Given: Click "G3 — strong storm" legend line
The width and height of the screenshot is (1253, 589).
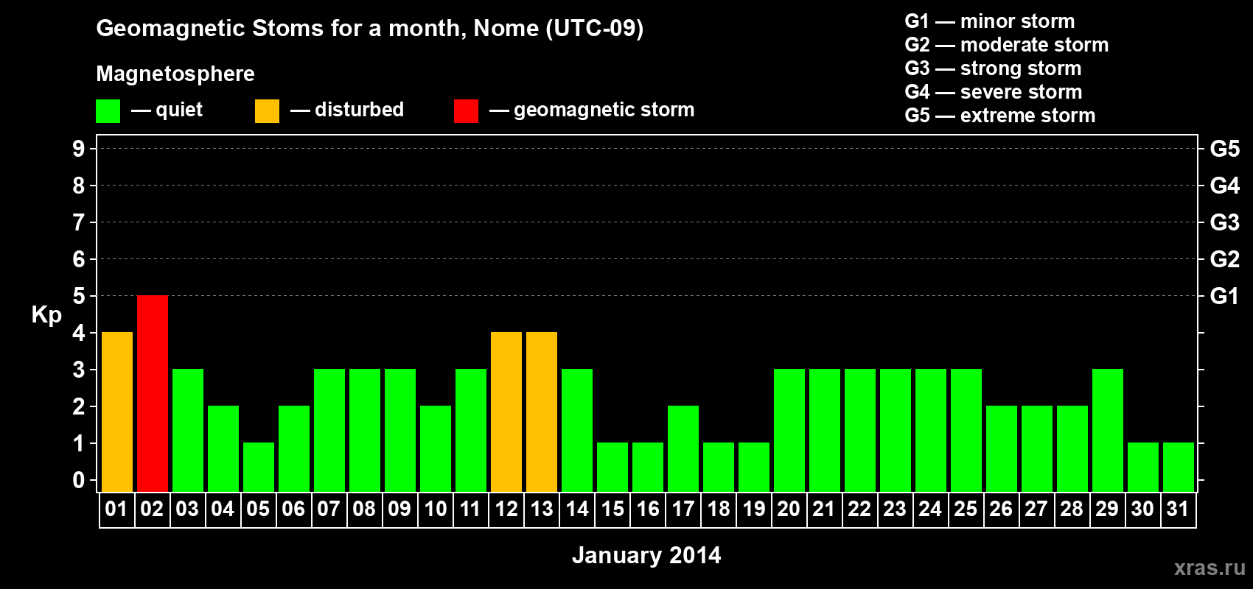Looking at the screenshot, I should [x=994, y=68].
